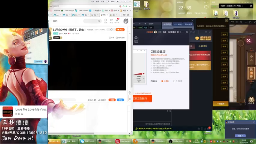Image resolution: width=256 pixels, height=144 pixels.
Task: Open the taskbar clock showing 22:39
Action: coord(244,141)
